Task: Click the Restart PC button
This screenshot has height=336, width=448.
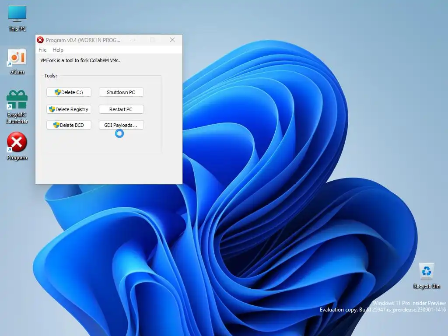Action: [x=121, y=109]
